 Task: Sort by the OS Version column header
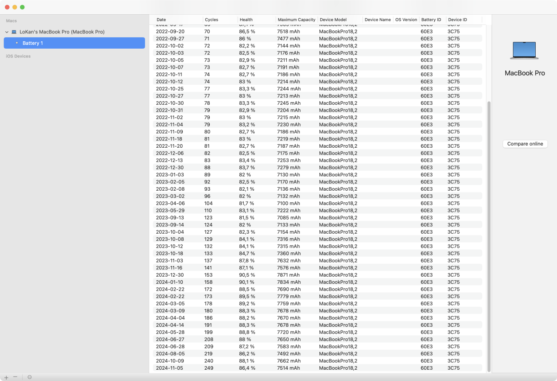[x=406, y=20]
